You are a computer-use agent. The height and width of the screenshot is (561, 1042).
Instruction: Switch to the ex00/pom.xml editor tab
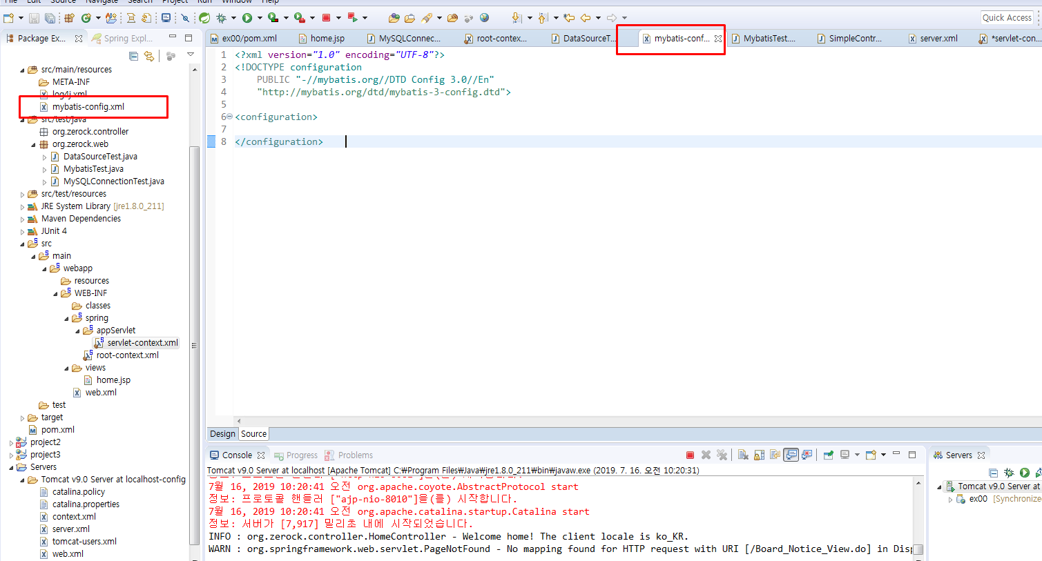(243, 39)
